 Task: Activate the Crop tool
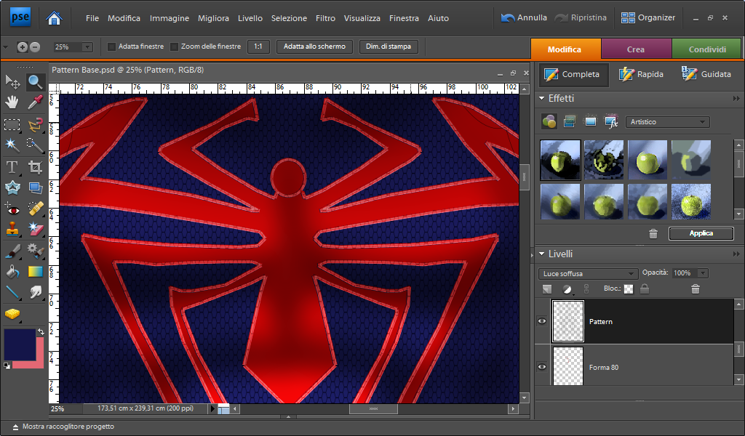tap(35, 167)
